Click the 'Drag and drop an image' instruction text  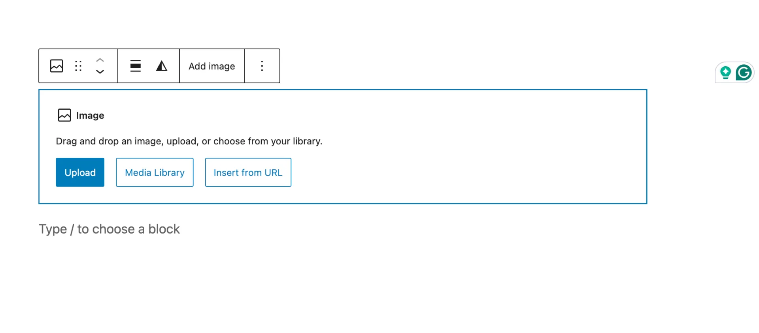tap(189, 141)
